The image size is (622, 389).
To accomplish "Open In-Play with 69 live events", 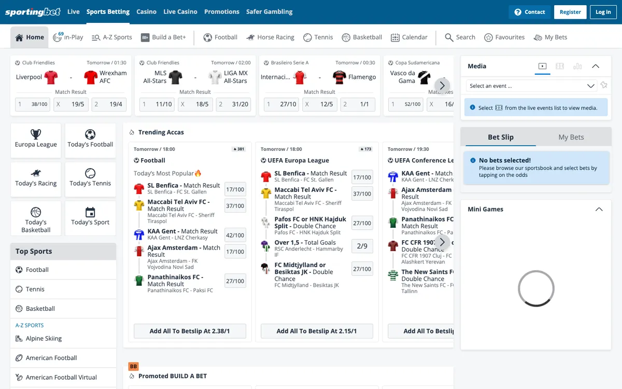I will [68, 37].
